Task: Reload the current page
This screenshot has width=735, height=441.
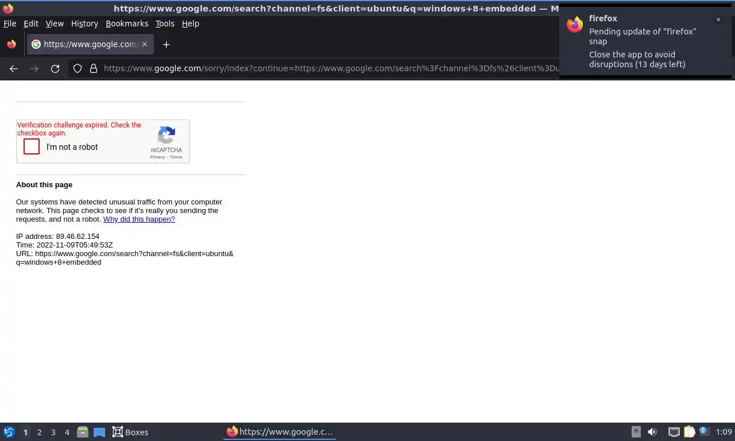Action: pos(55,68)
